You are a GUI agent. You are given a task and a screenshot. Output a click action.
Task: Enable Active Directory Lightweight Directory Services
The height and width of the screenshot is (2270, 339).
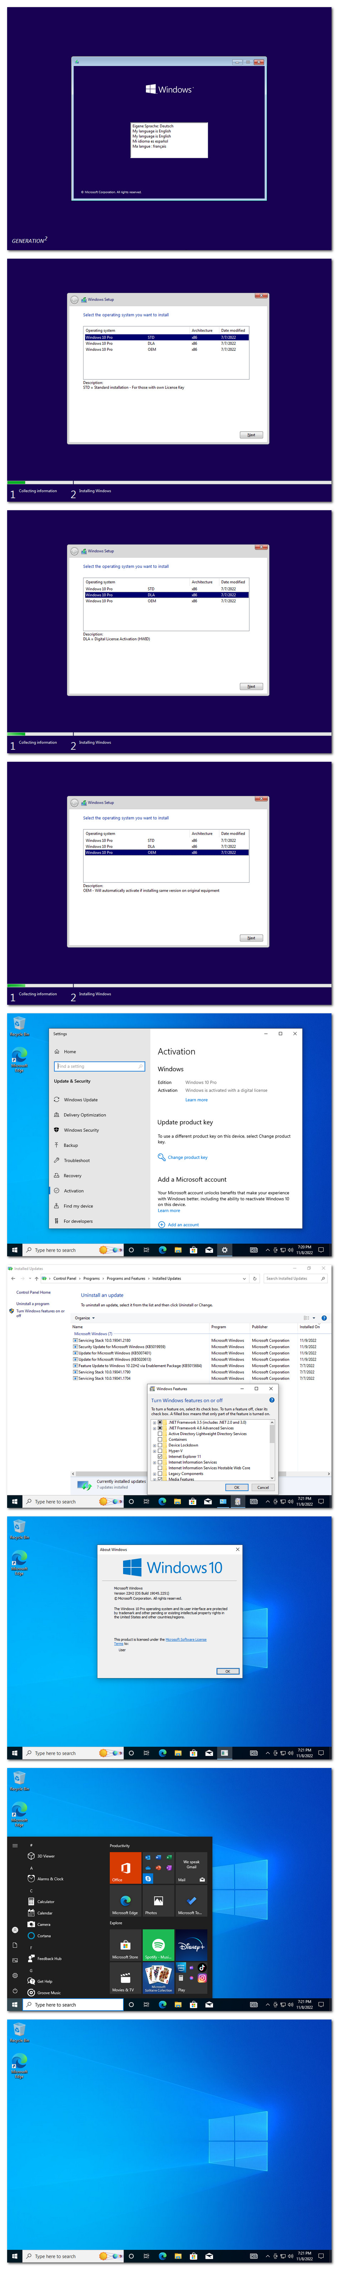pos(160,1434)
